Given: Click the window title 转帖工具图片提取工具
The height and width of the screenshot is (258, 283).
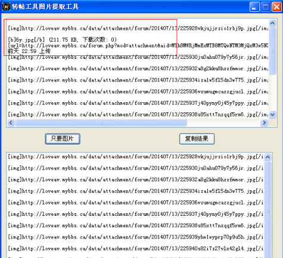Looking at the screenshot, I should coord(45,7).
